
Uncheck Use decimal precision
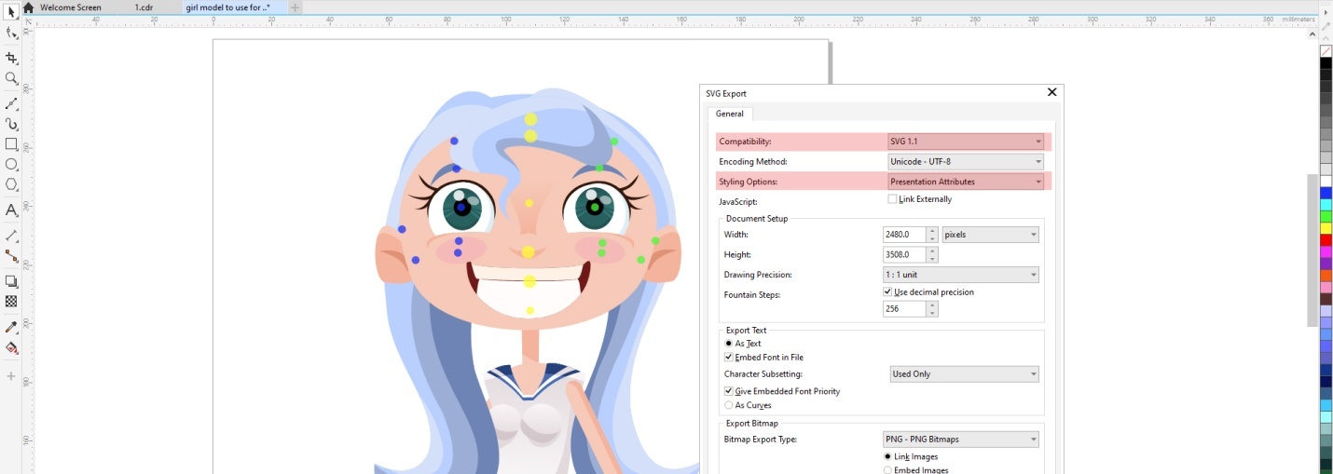point(887,292)
